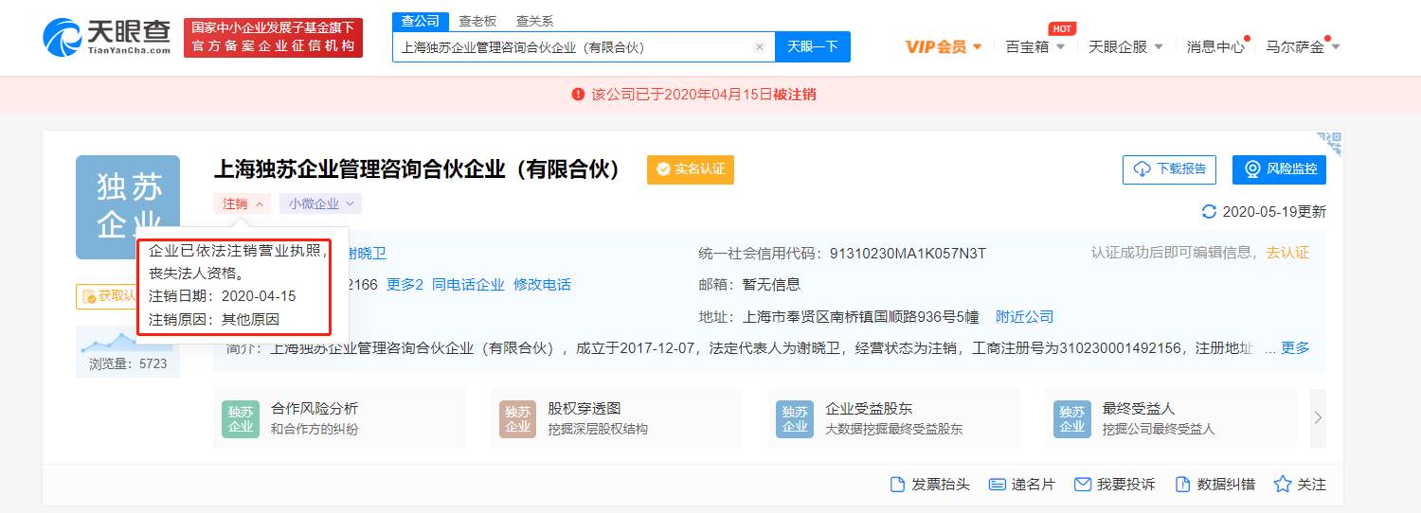Open the VIP会员 dropdown
1421x513 pixels.
click(944, 46)
